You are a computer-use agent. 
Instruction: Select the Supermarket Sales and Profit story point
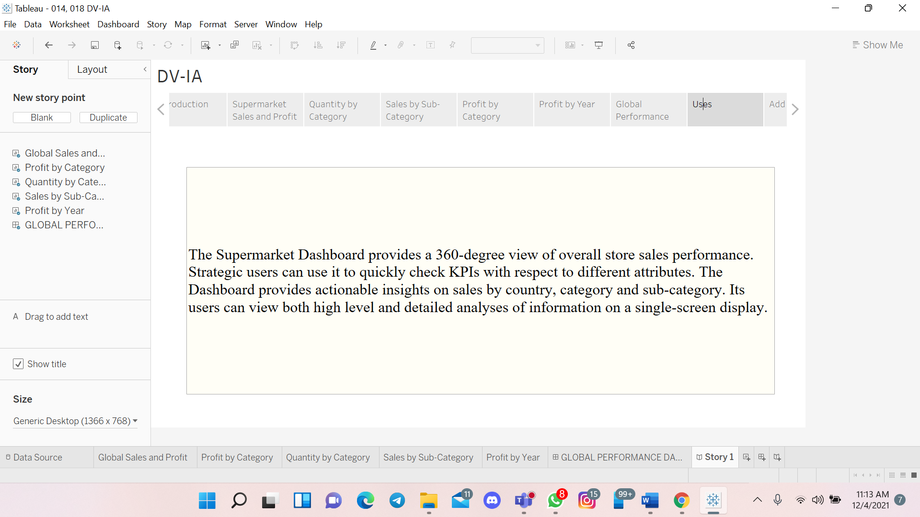(265, 110)
